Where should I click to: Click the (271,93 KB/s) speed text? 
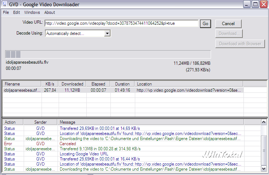pos(198,70)
